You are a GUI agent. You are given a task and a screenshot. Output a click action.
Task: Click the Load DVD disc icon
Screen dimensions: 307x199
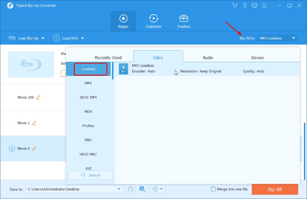pyautogui.click(x=56, y=38)
